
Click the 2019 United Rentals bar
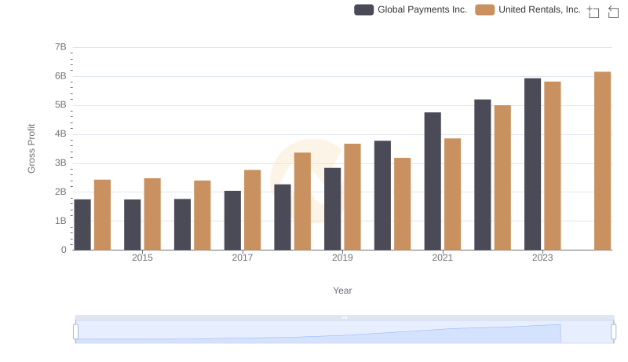(352, 196)
